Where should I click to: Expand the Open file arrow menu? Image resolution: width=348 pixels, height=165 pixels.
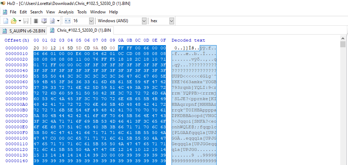point(20,21)
